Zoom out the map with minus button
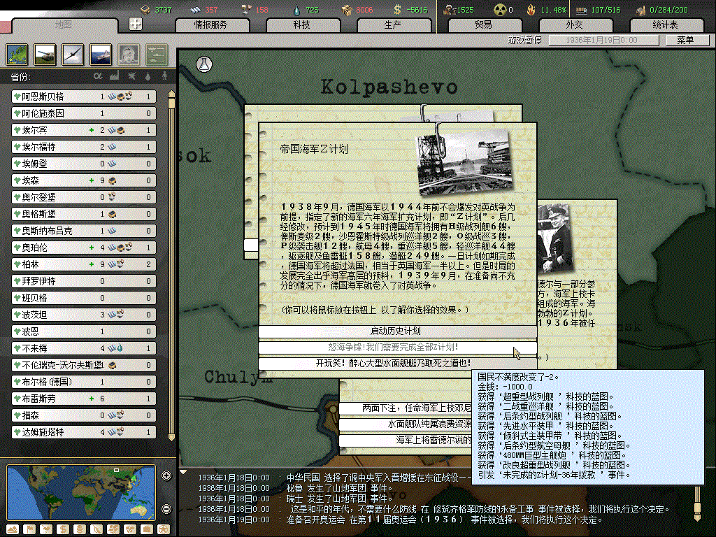 (166, 508)
